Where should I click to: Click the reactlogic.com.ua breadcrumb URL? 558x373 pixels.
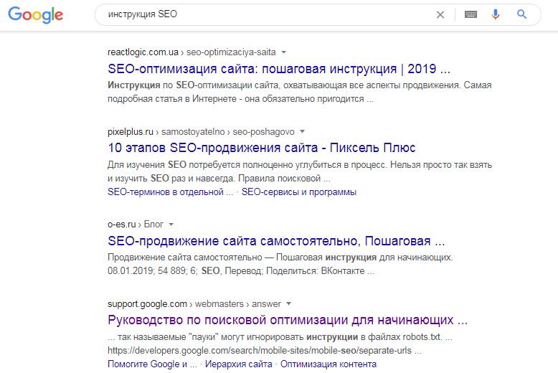pyautogui.click(x=143, y=52)
